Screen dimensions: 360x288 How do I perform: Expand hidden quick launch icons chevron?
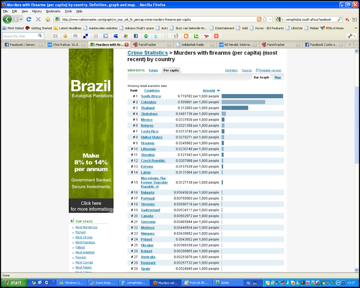[x=53, y=281]
